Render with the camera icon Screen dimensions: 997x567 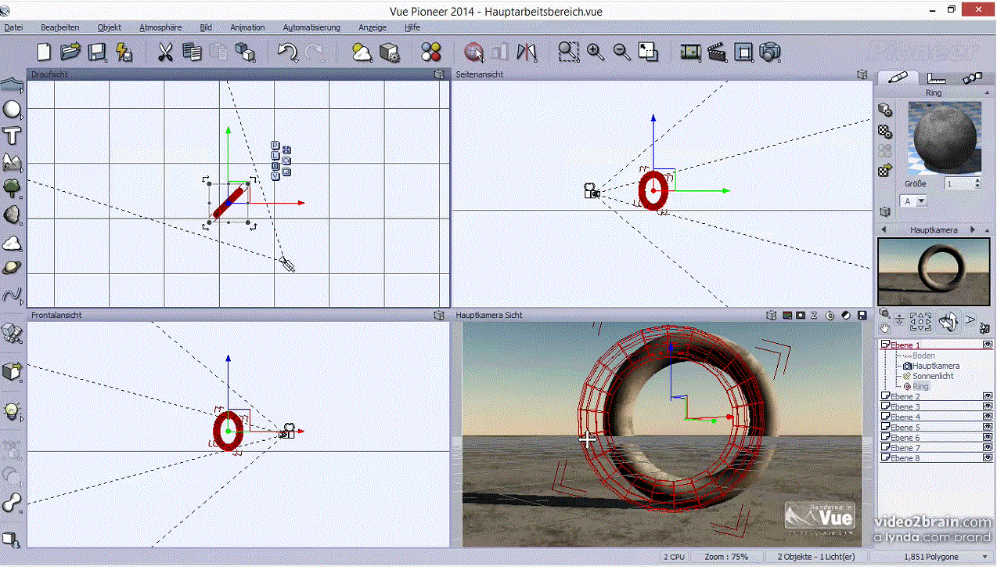(x=770, y=52)
